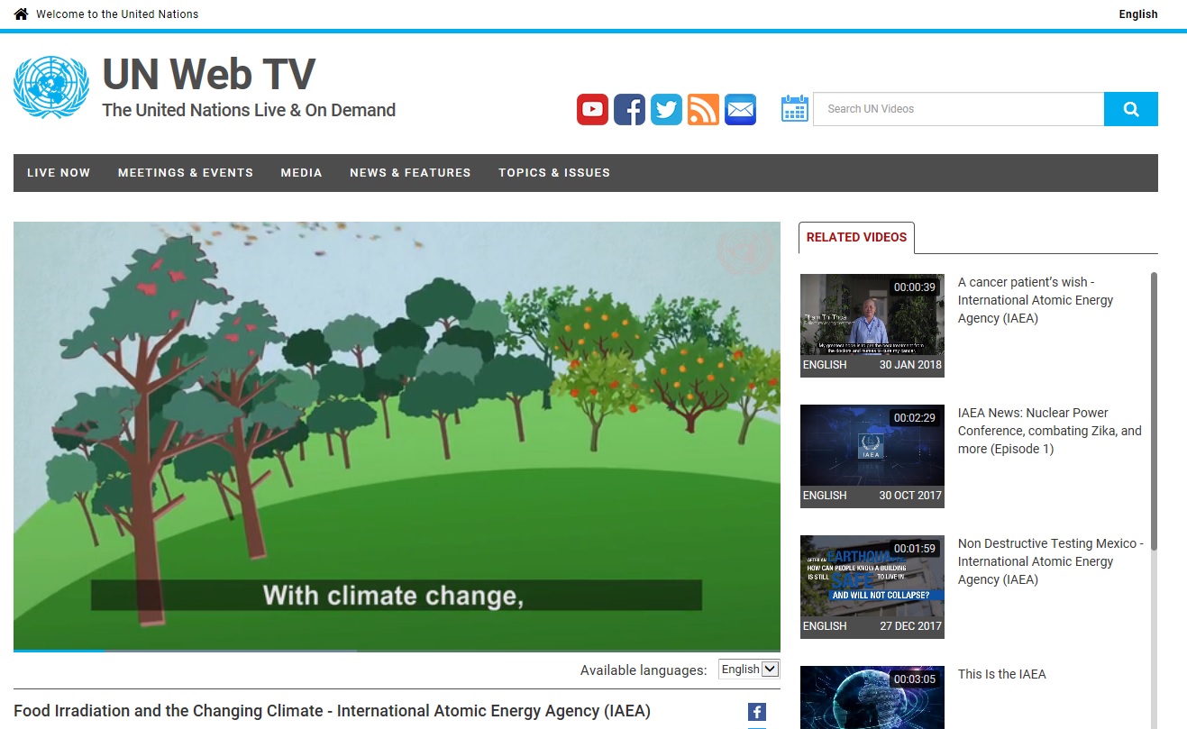
Task: Click the 00:02:29 duration badge
Action: [x=915, y=418]
